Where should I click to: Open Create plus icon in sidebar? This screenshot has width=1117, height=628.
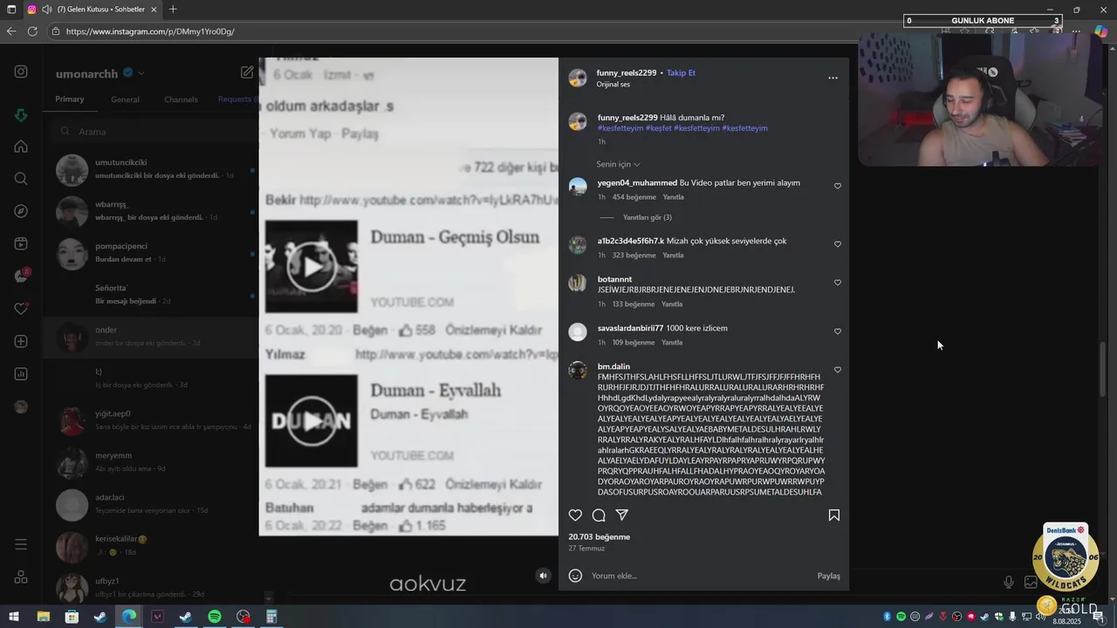click(x=21, y=342)
